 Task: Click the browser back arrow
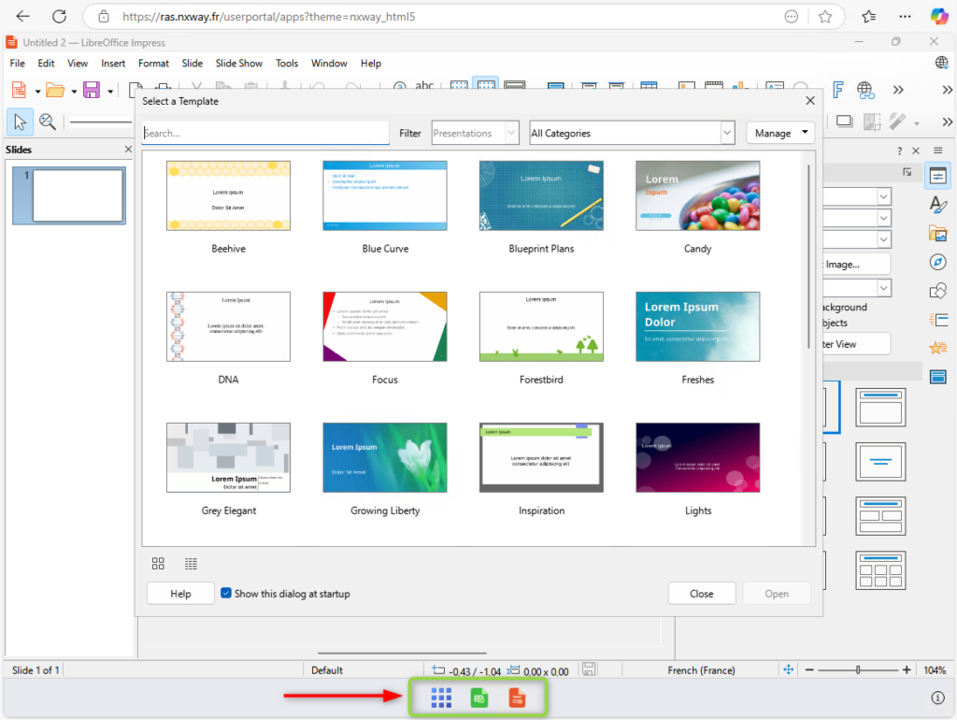click(x=22, y=17)
